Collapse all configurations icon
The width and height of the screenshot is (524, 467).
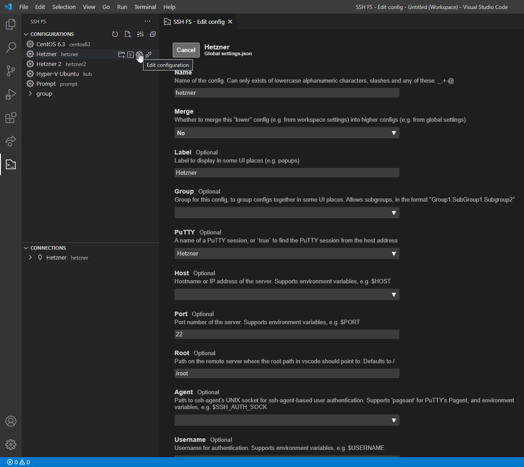point(153,34)
